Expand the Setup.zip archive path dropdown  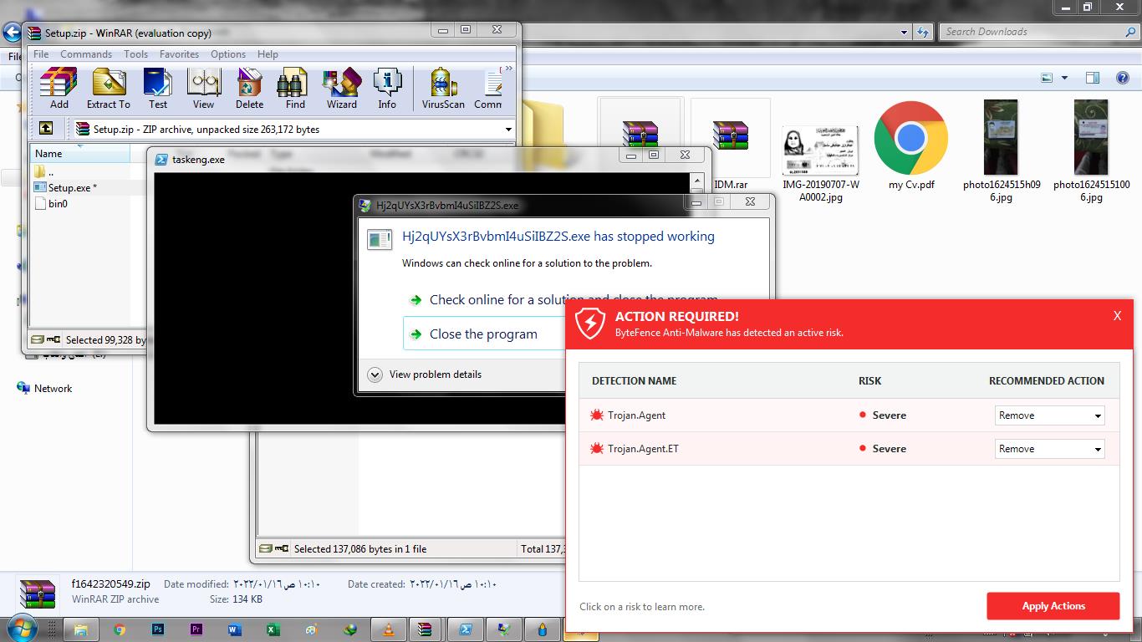coord(507,130)
